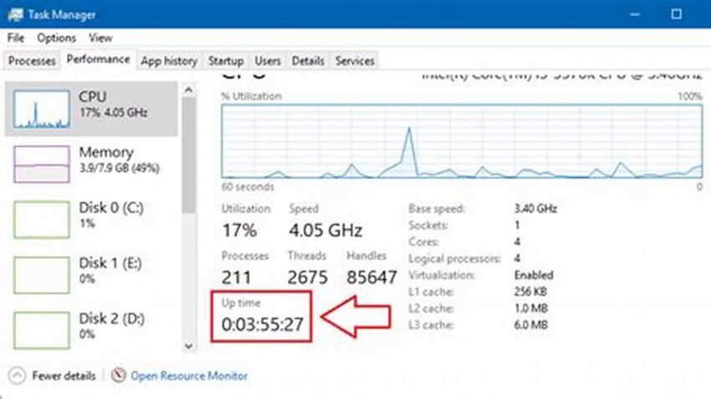Open the Options menu
711x399 pixels.
(x=56, y=38)
